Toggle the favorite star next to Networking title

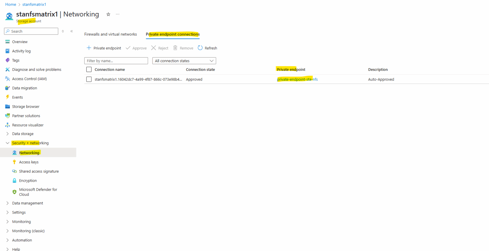click(x=108, y=14)
